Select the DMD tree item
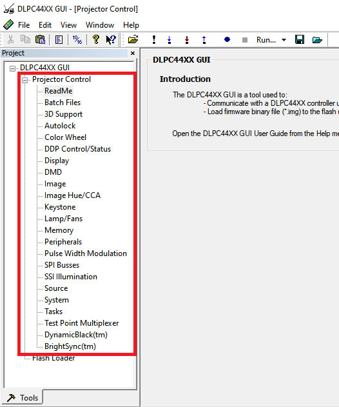 click(x=53, y=172)
